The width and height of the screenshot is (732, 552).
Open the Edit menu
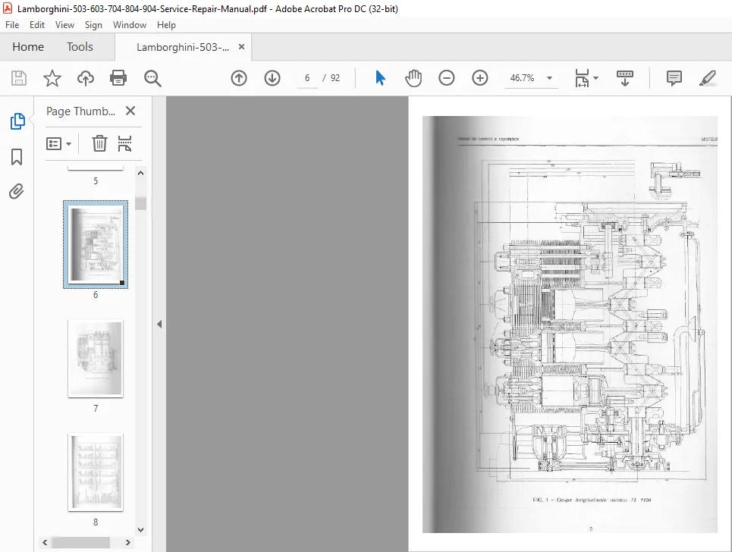coord(37,25)
